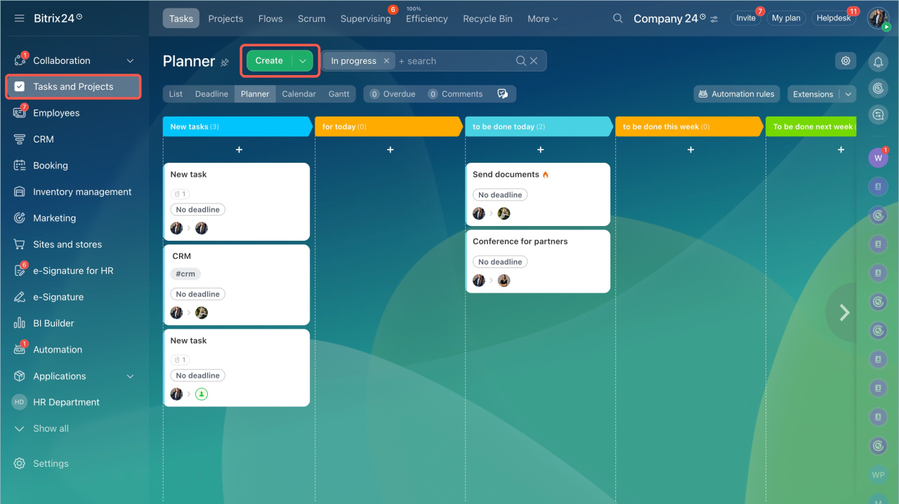Click the CoPilot spiral icon below the bell
Viewport: 899px width, 504px height.
[878, 88]
